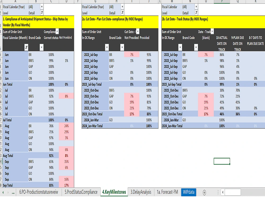Open In-DC Range filter in table 2a
The image size is (265, 198).
coord(107,47)
